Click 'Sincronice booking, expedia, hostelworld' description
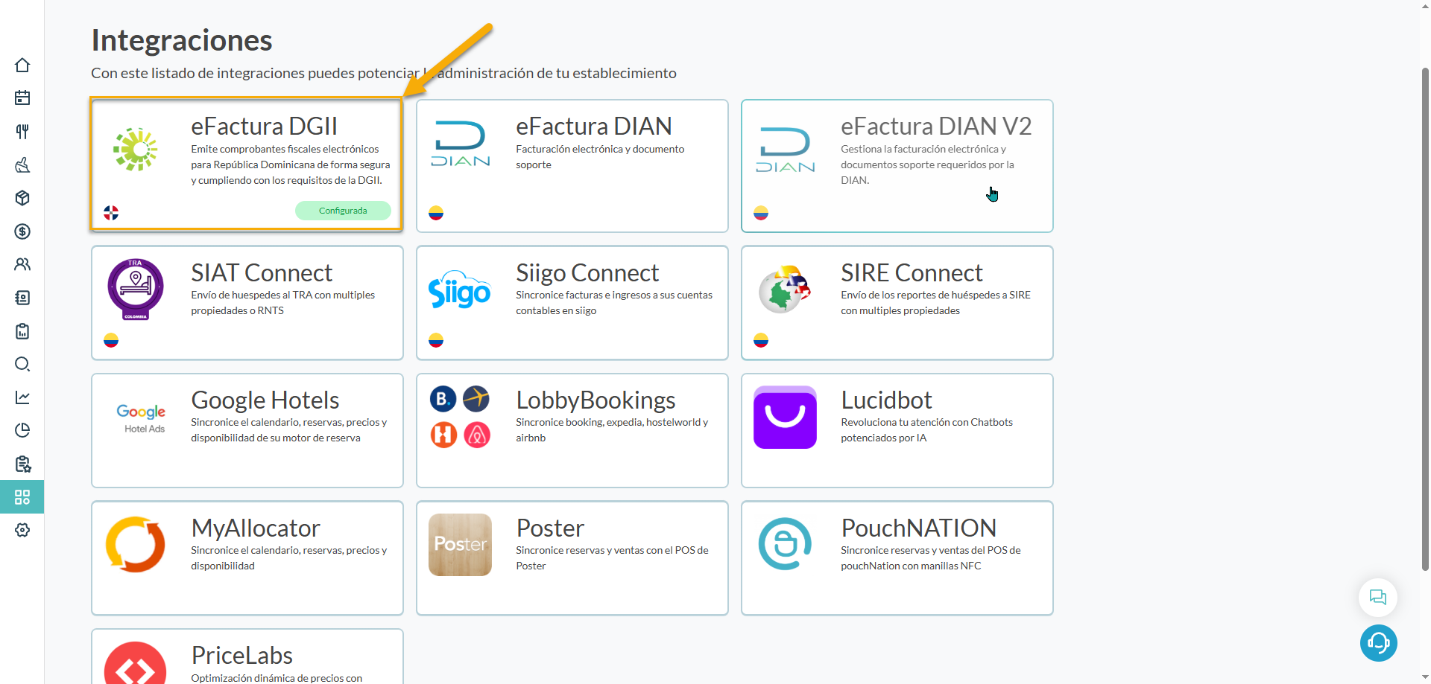 [612, 430]
